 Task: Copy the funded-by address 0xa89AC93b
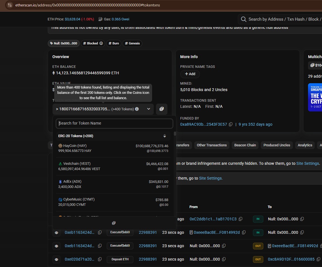[231, 124]
